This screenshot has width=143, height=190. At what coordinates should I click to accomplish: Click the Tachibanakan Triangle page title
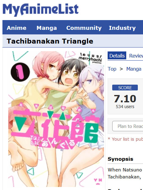coord(50,41)
